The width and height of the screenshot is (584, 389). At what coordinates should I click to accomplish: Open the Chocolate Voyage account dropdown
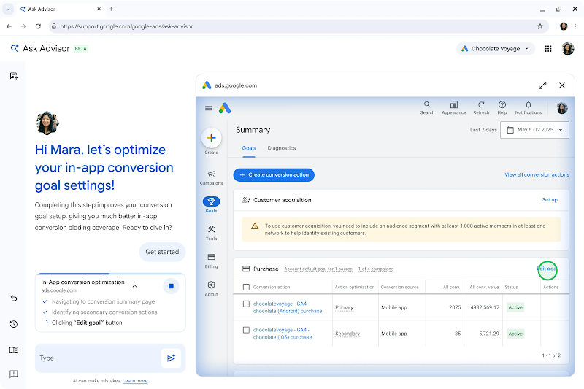[x=496, y=49]
